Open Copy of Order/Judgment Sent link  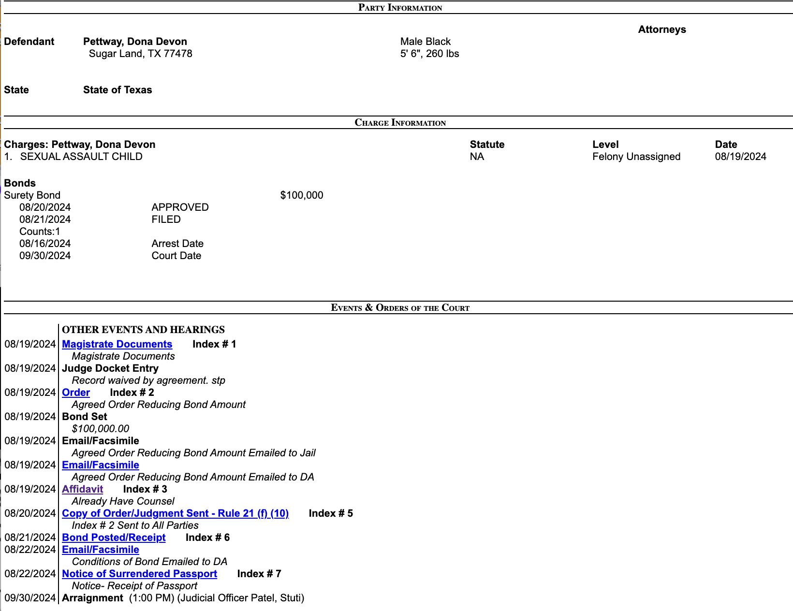[x=175, y=513]
